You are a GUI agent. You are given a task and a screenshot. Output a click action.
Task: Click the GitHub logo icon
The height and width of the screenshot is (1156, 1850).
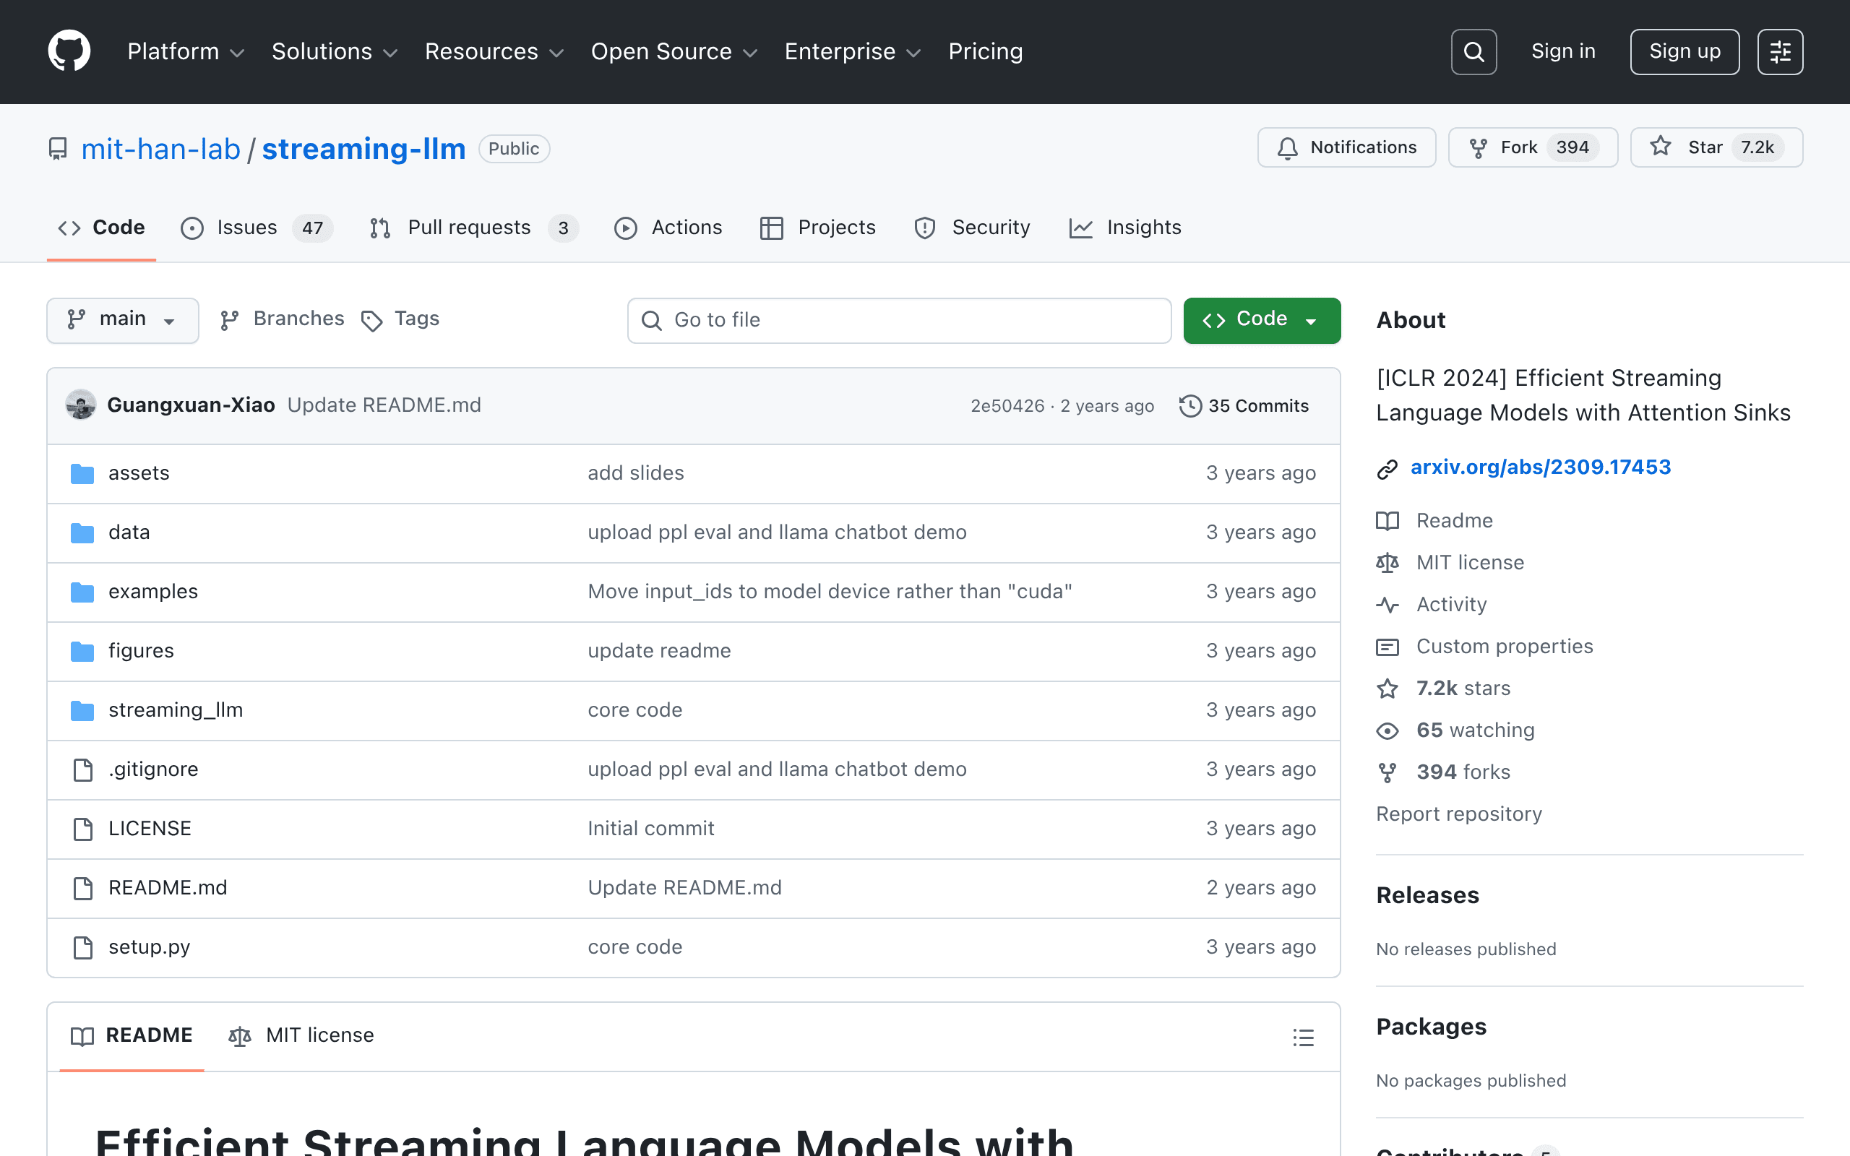[69, 51]
